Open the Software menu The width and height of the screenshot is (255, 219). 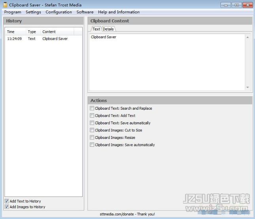pos(85,12)
